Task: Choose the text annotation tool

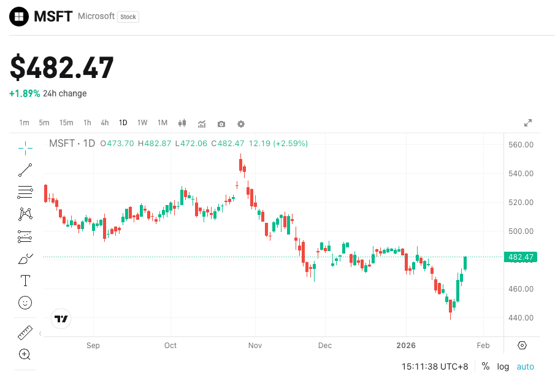Action: (25, 281)
